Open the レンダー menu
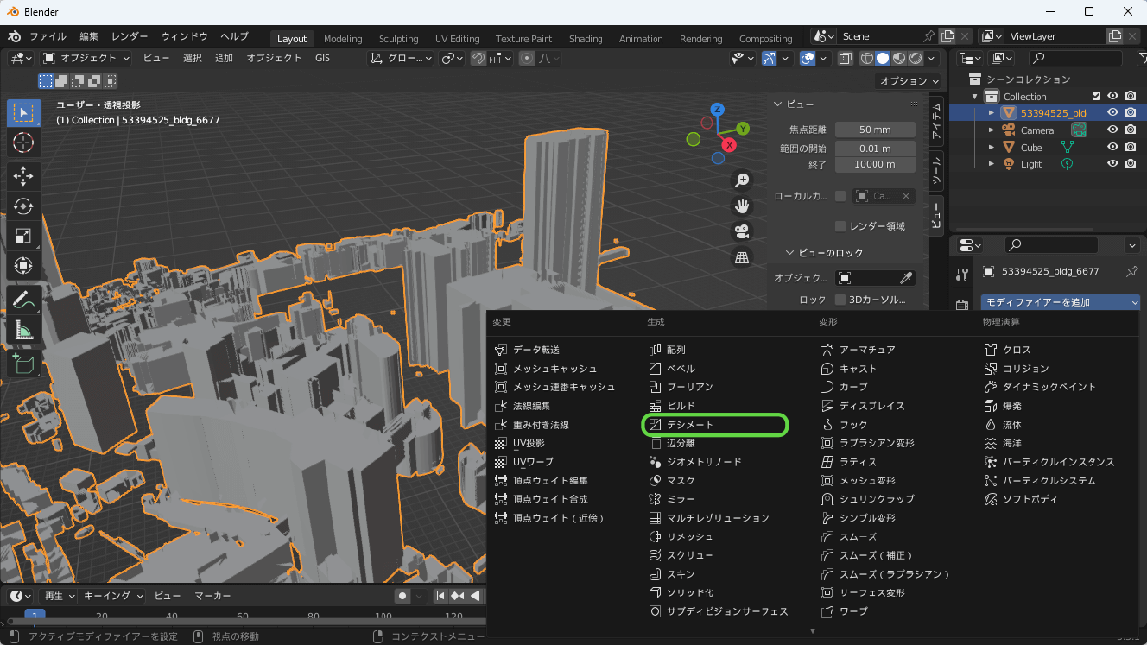 click(130, 37)
